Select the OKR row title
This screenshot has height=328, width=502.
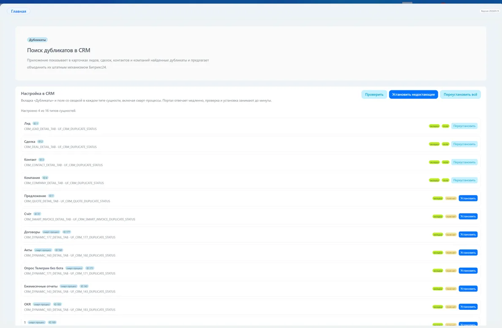tap(27, 304)
